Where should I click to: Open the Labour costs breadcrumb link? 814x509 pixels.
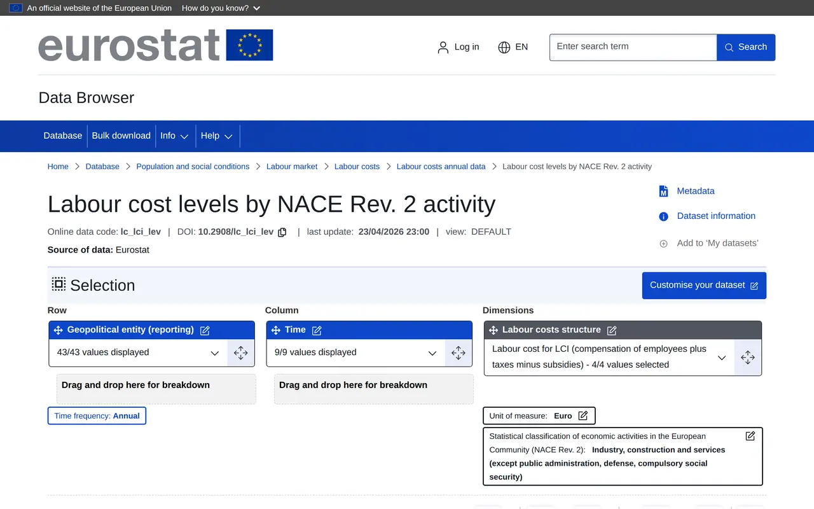357,167
